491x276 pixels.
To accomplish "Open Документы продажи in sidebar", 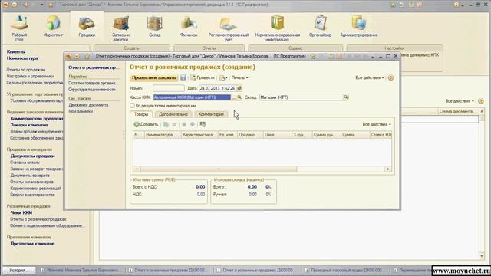I will point(32,156).
